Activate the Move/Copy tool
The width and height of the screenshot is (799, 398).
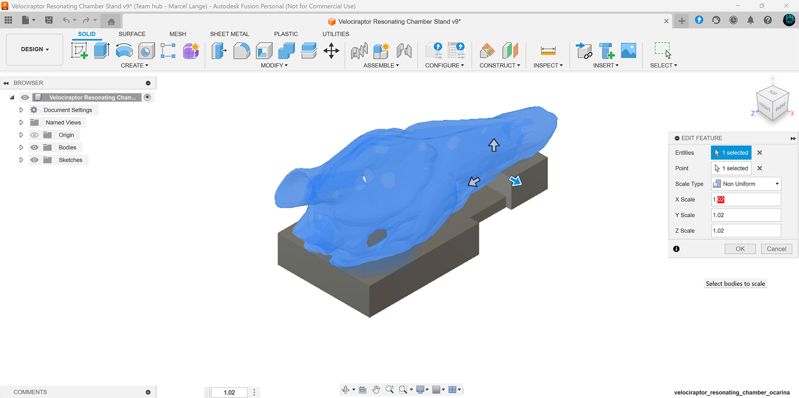[x=331, y=51]
